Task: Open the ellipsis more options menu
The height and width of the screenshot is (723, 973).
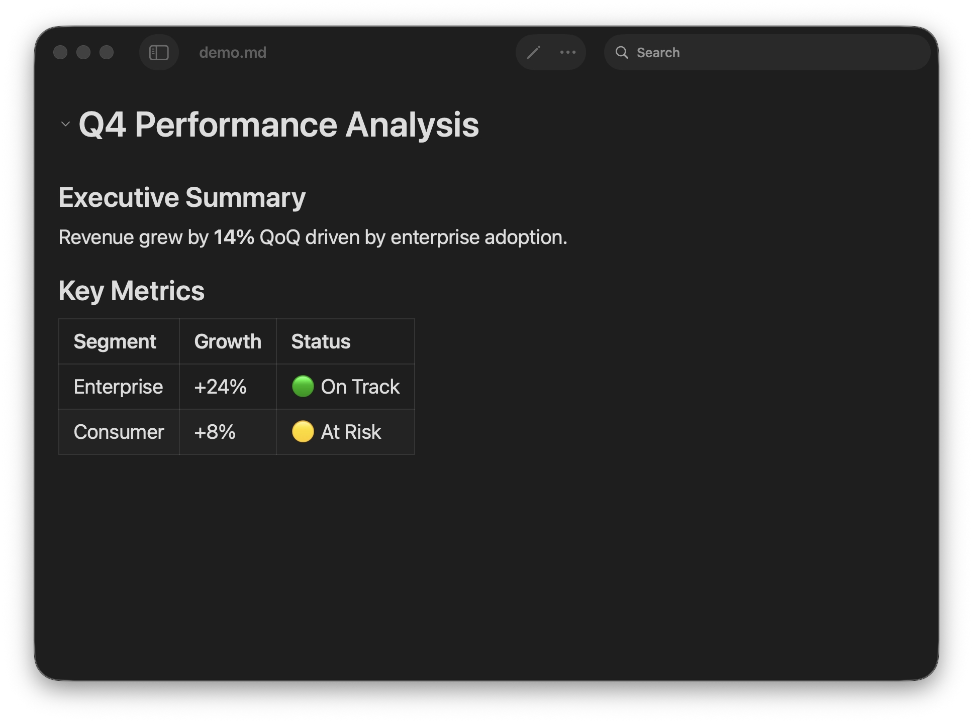Action: [x=568, y=52]
